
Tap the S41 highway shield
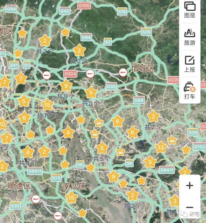(x=14, y=65)
